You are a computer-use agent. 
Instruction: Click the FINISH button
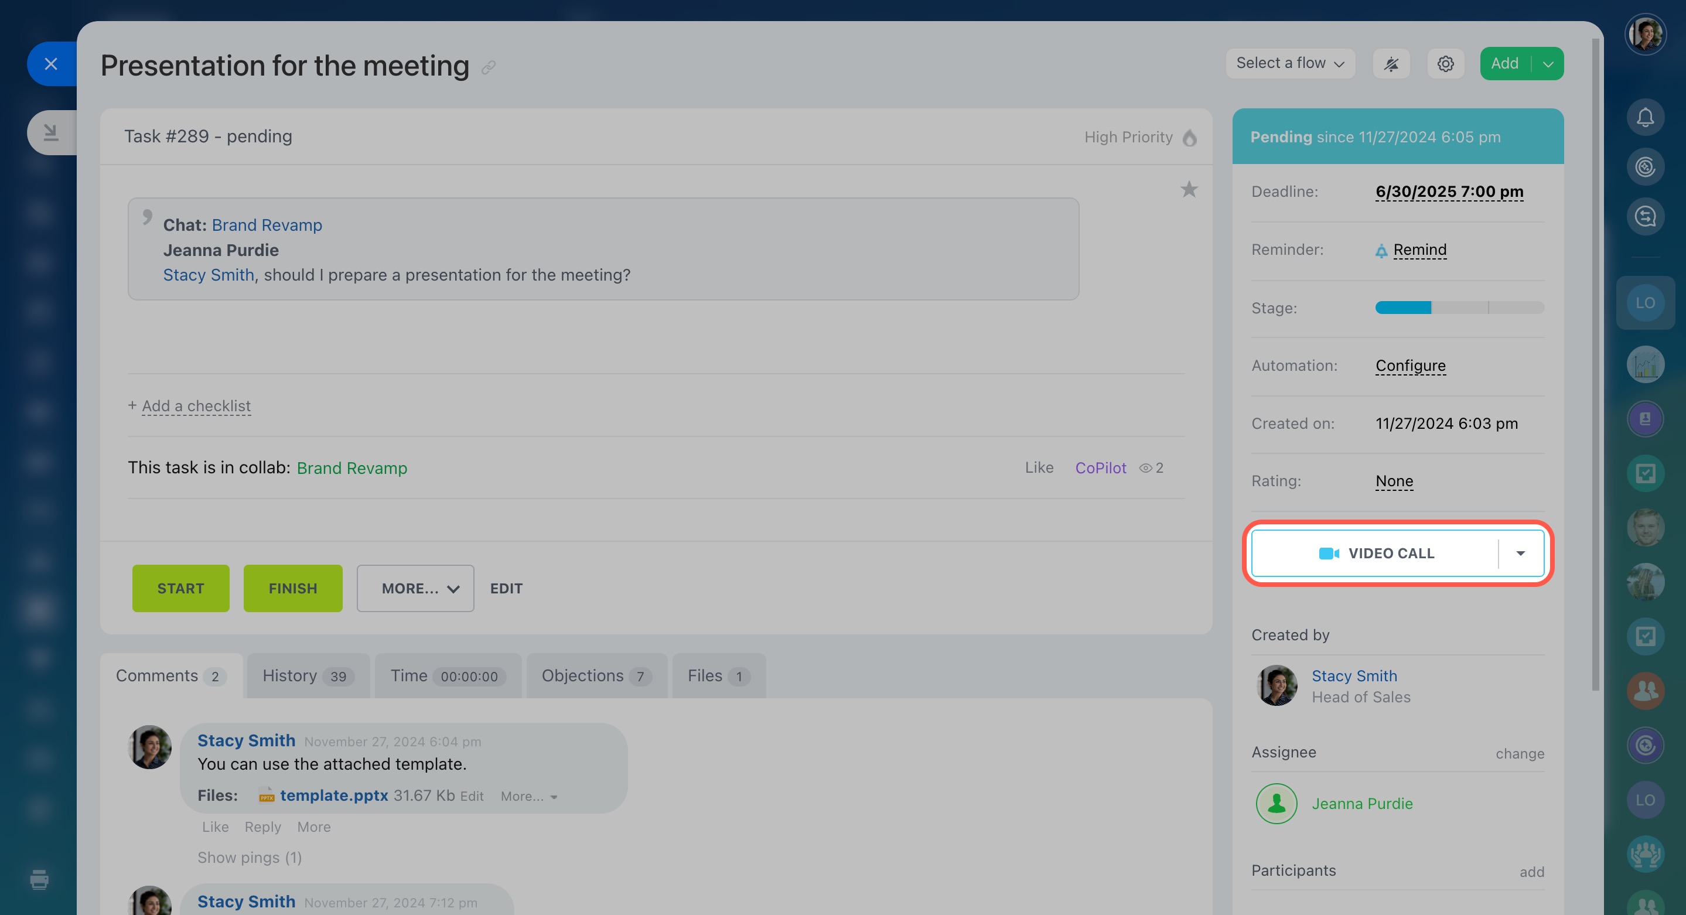(292, 588)
